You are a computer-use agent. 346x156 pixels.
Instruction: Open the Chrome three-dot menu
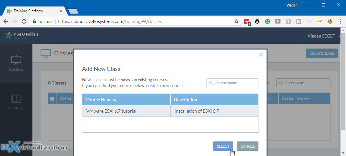340,21
